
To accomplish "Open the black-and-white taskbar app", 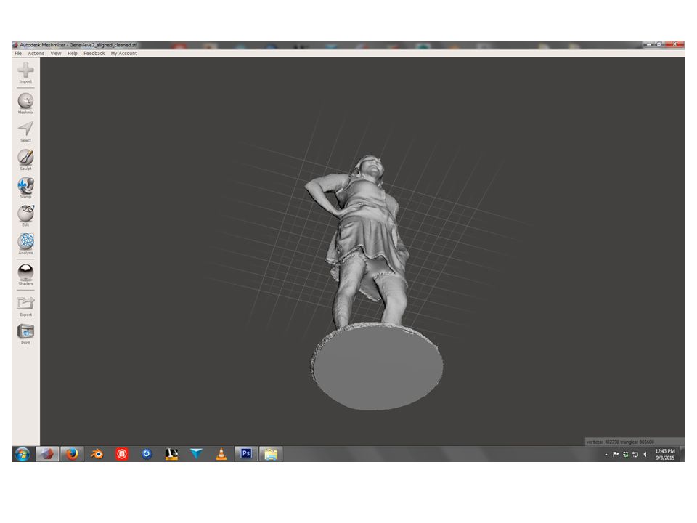I will (171, 454).
